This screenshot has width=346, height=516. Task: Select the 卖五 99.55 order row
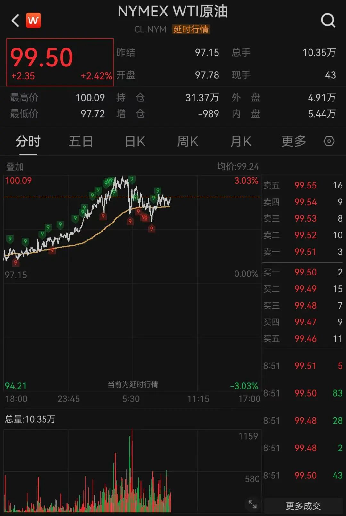(303, 185)
